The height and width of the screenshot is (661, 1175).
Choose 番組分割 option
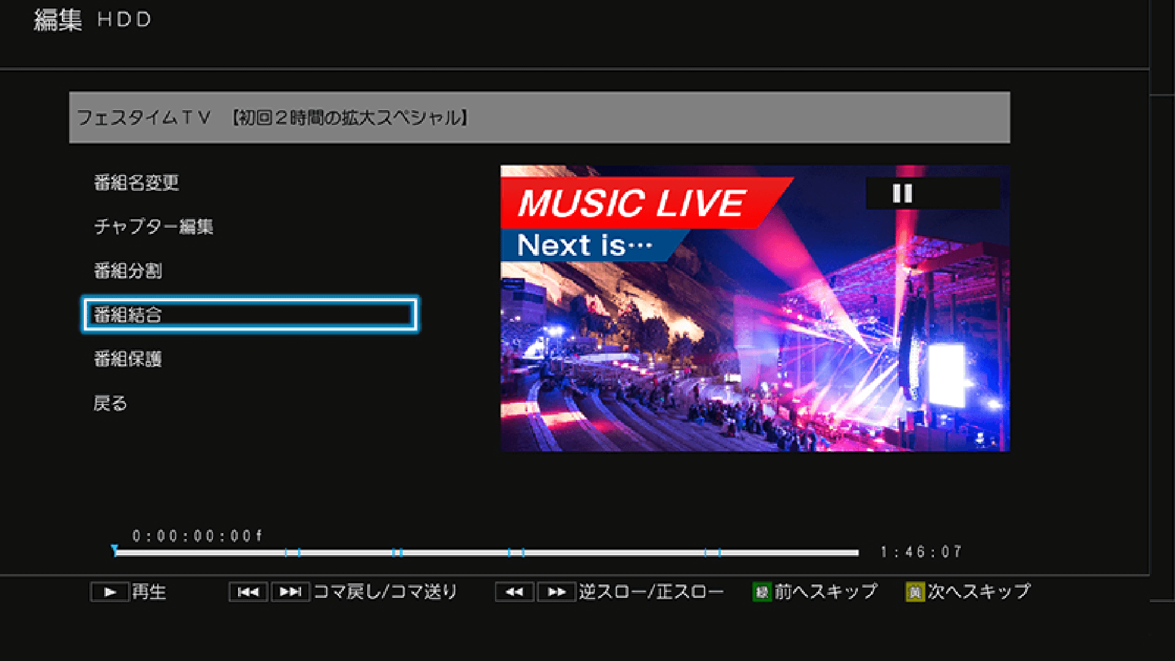pyautogui.click(x=127, y=271)
